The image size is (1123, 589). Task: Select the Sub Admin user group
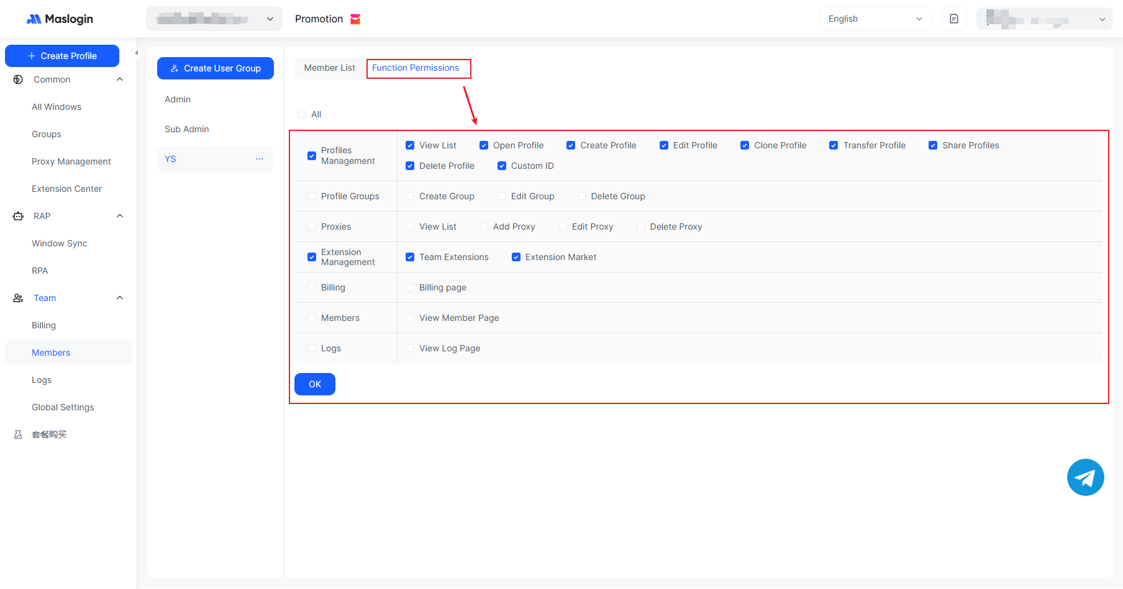187,129
